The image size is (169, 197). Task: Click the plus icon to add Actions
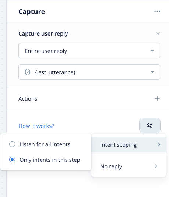[x=157, y=98]
